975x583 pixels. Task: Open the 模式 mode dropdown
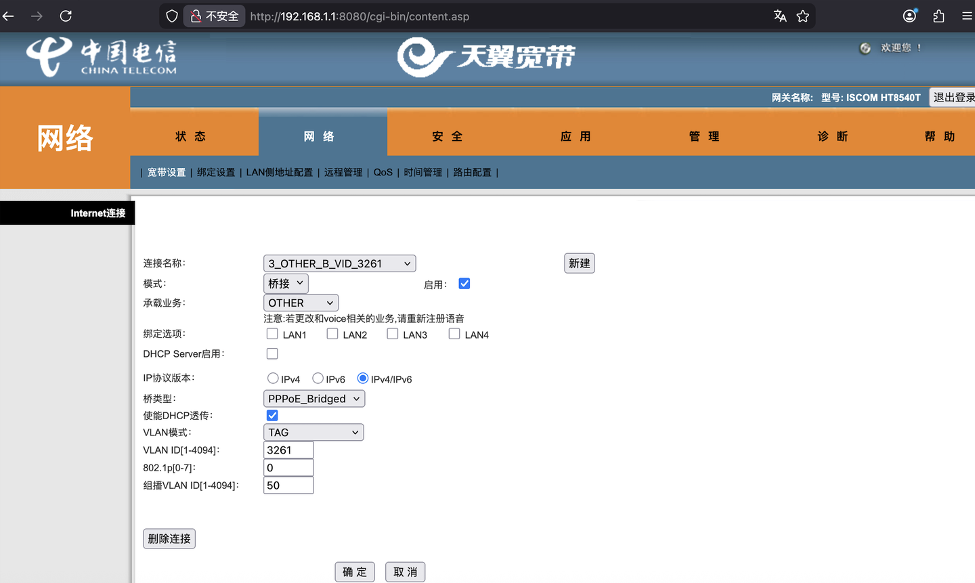click(x=286, y=283)
